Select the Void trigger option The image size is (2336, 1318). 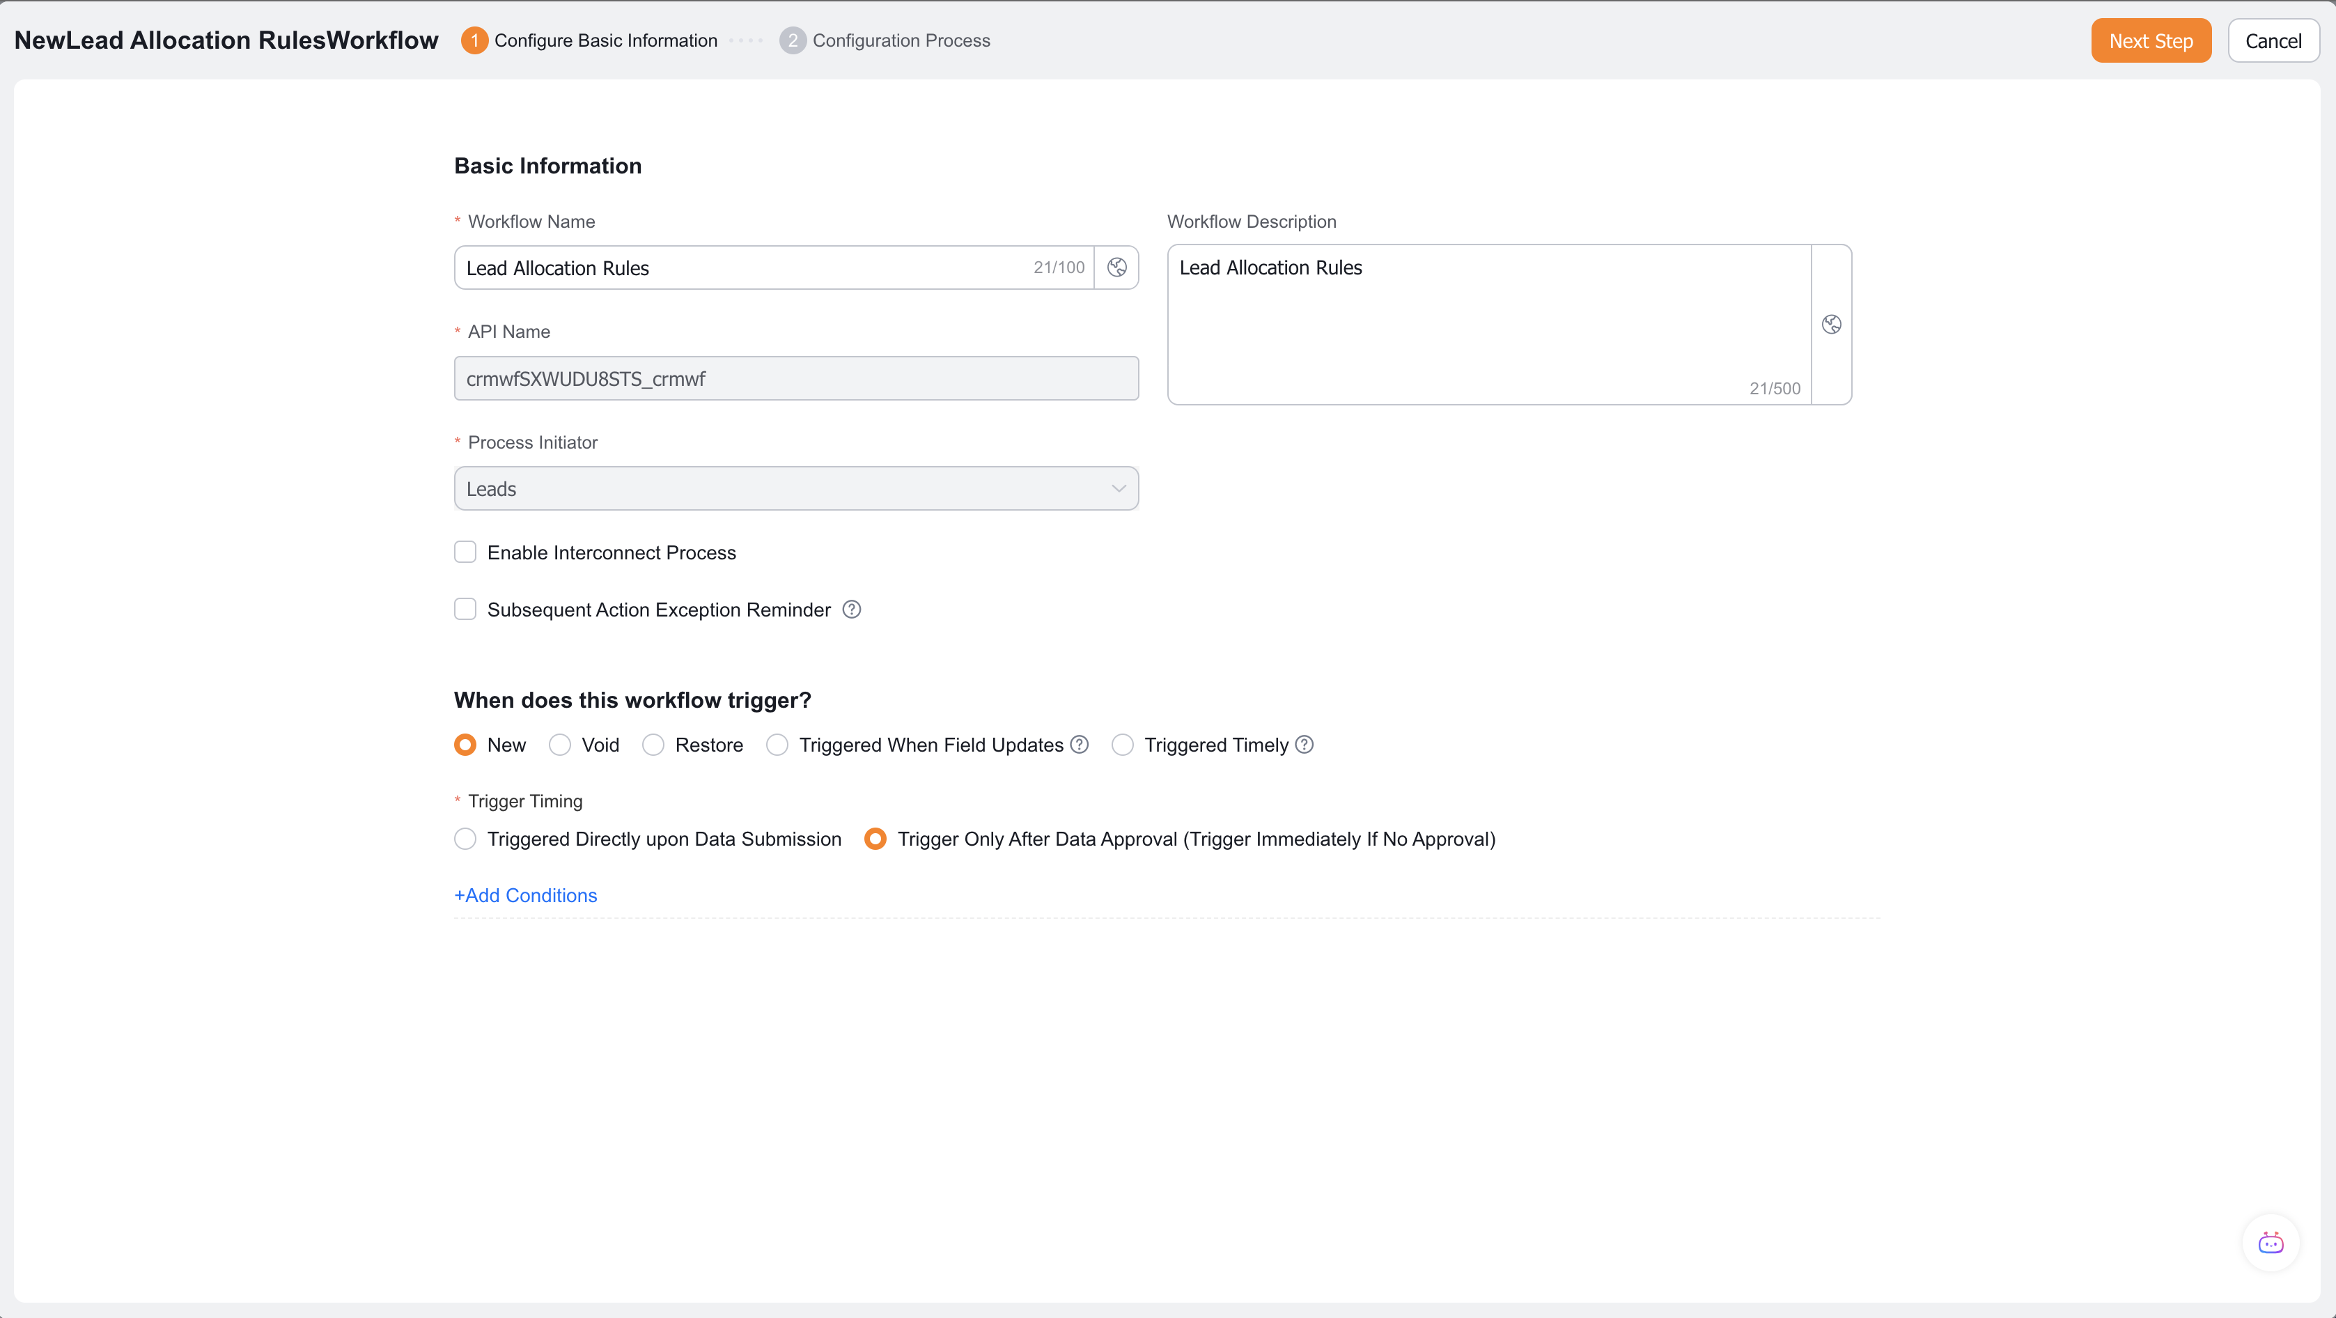[x=559, y=745]
